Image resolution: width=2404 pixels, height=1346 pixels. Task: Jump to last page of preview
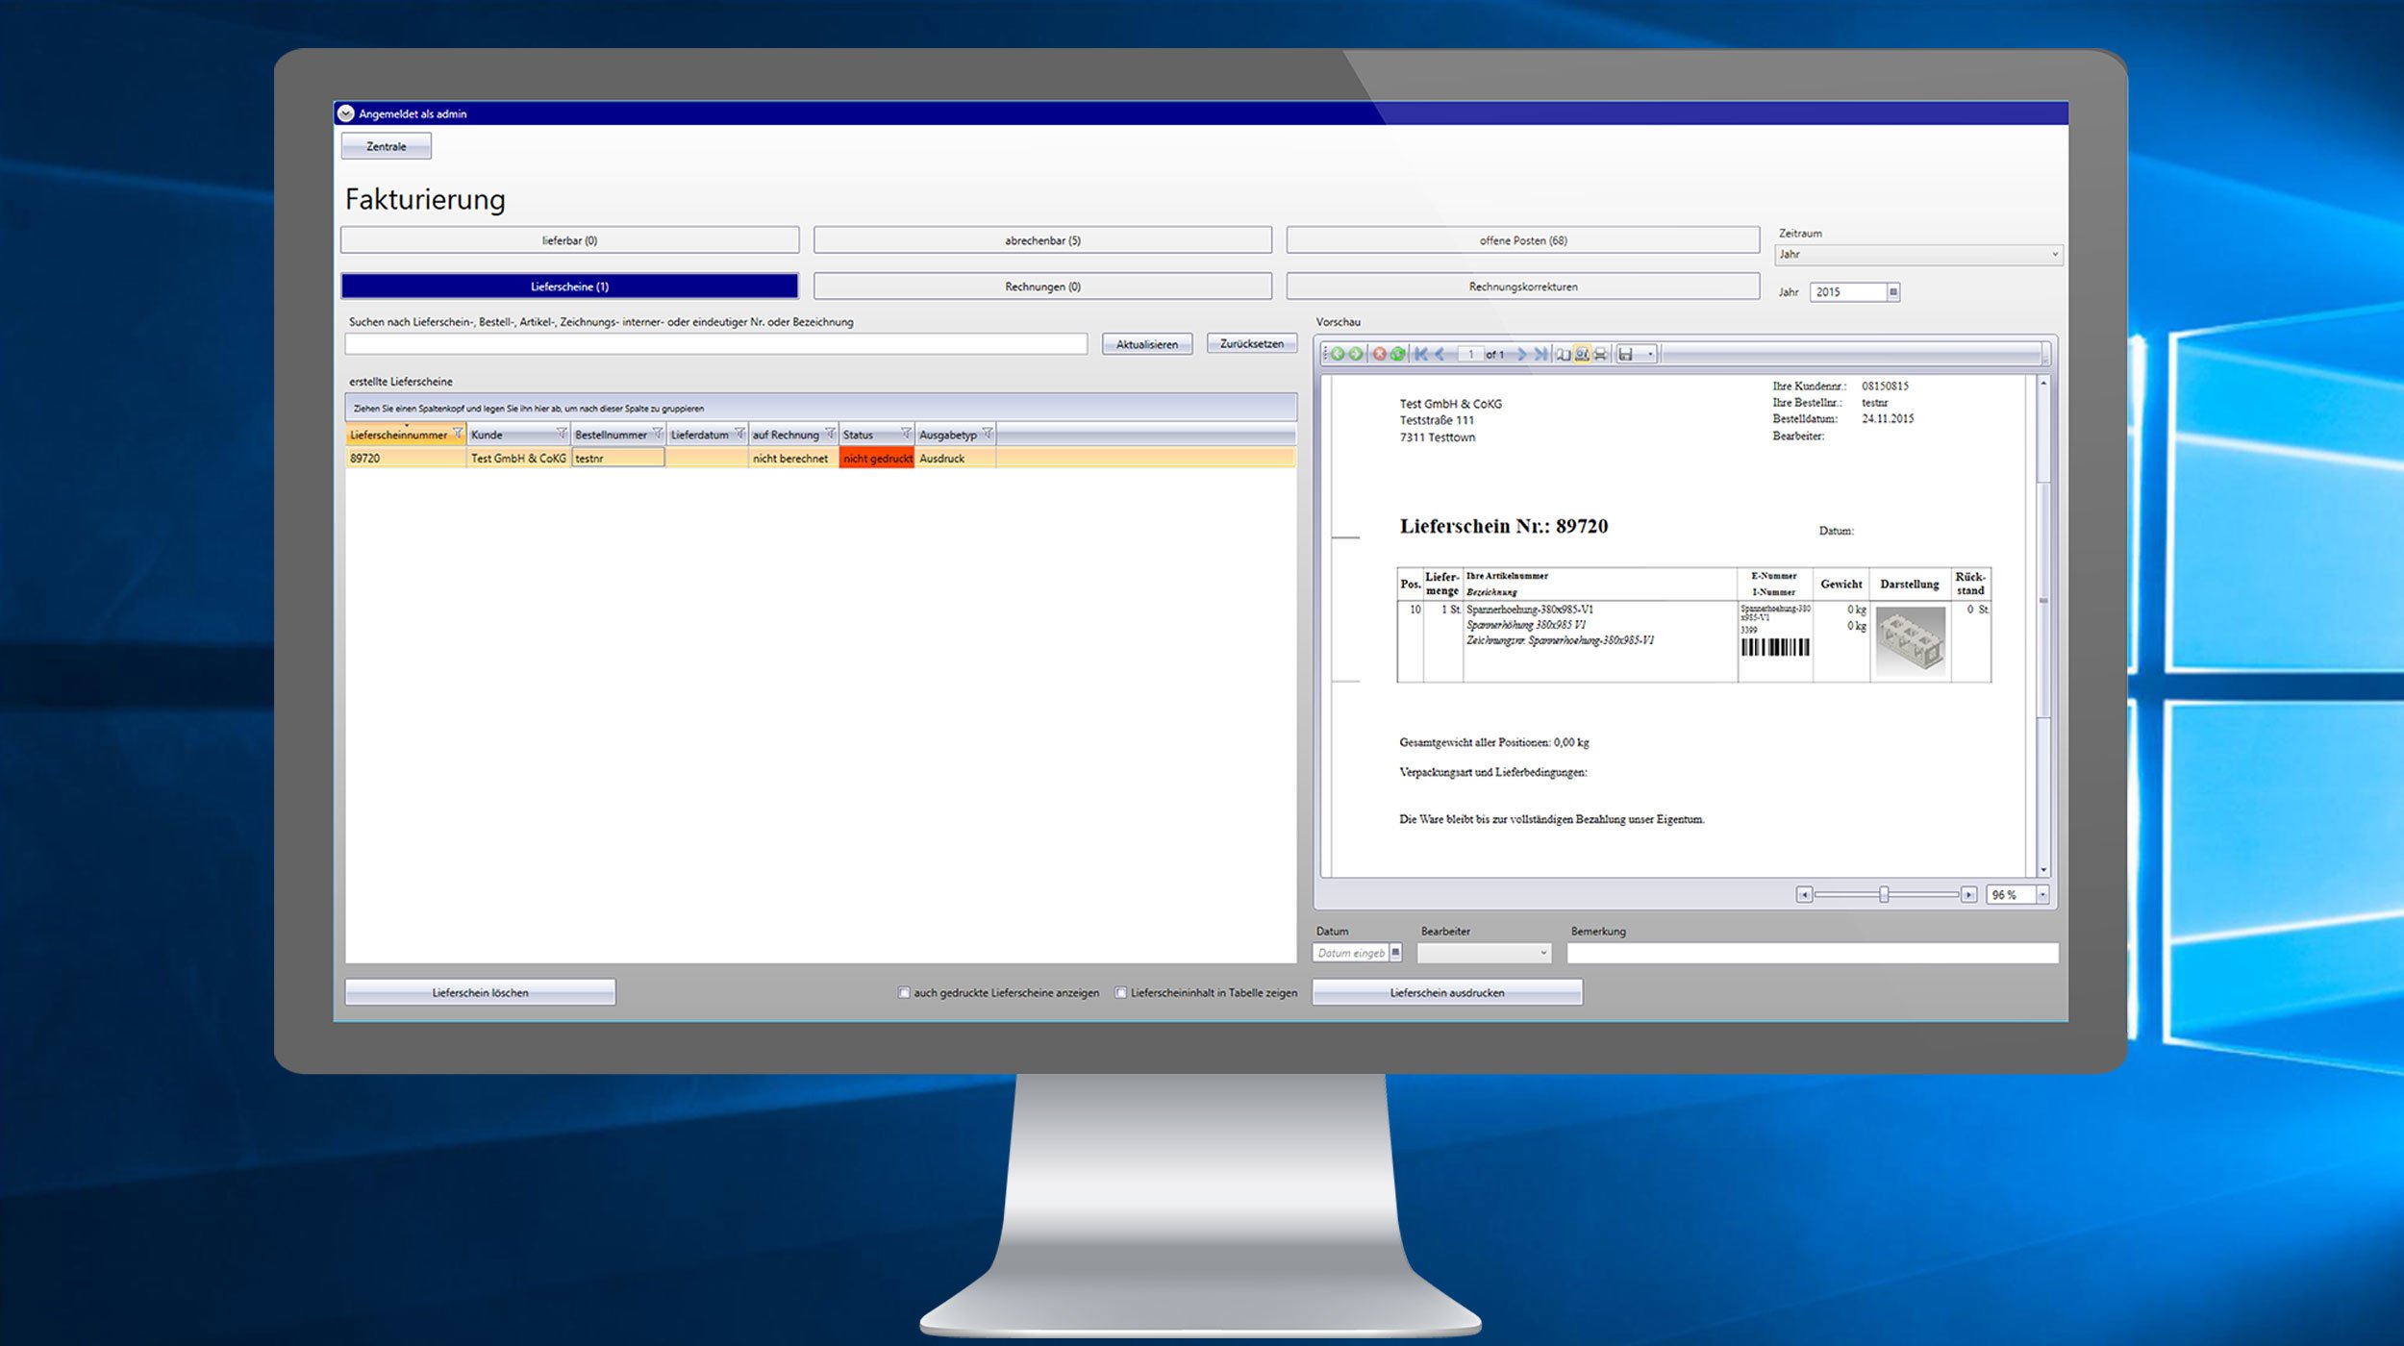[1540, 355]
